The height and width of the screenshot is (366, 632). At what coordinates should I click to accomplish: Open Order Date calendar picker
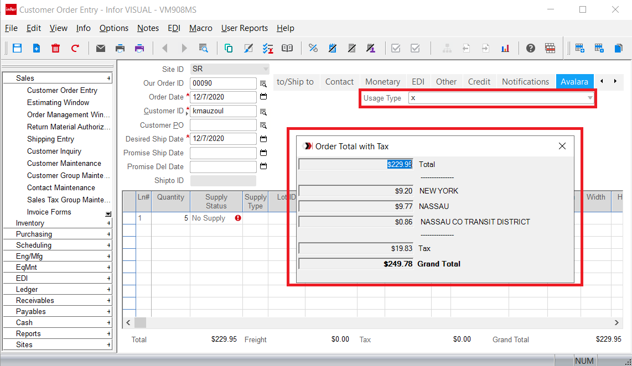click(x=263, y=97)
